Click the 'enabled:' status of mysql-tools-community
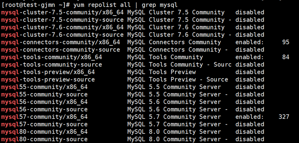Viewport: 299px width, 143px height. pos(249,57)
